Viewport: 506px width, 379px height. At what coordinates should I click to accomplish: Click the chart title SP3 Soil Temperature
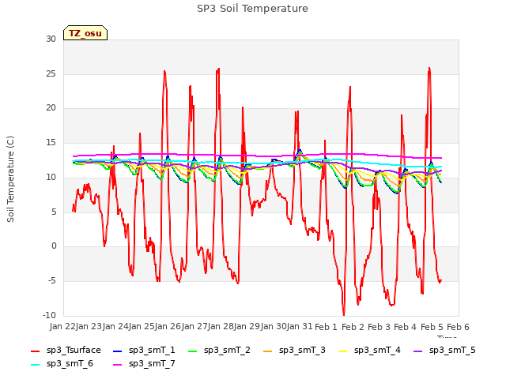tap(252, 9)
